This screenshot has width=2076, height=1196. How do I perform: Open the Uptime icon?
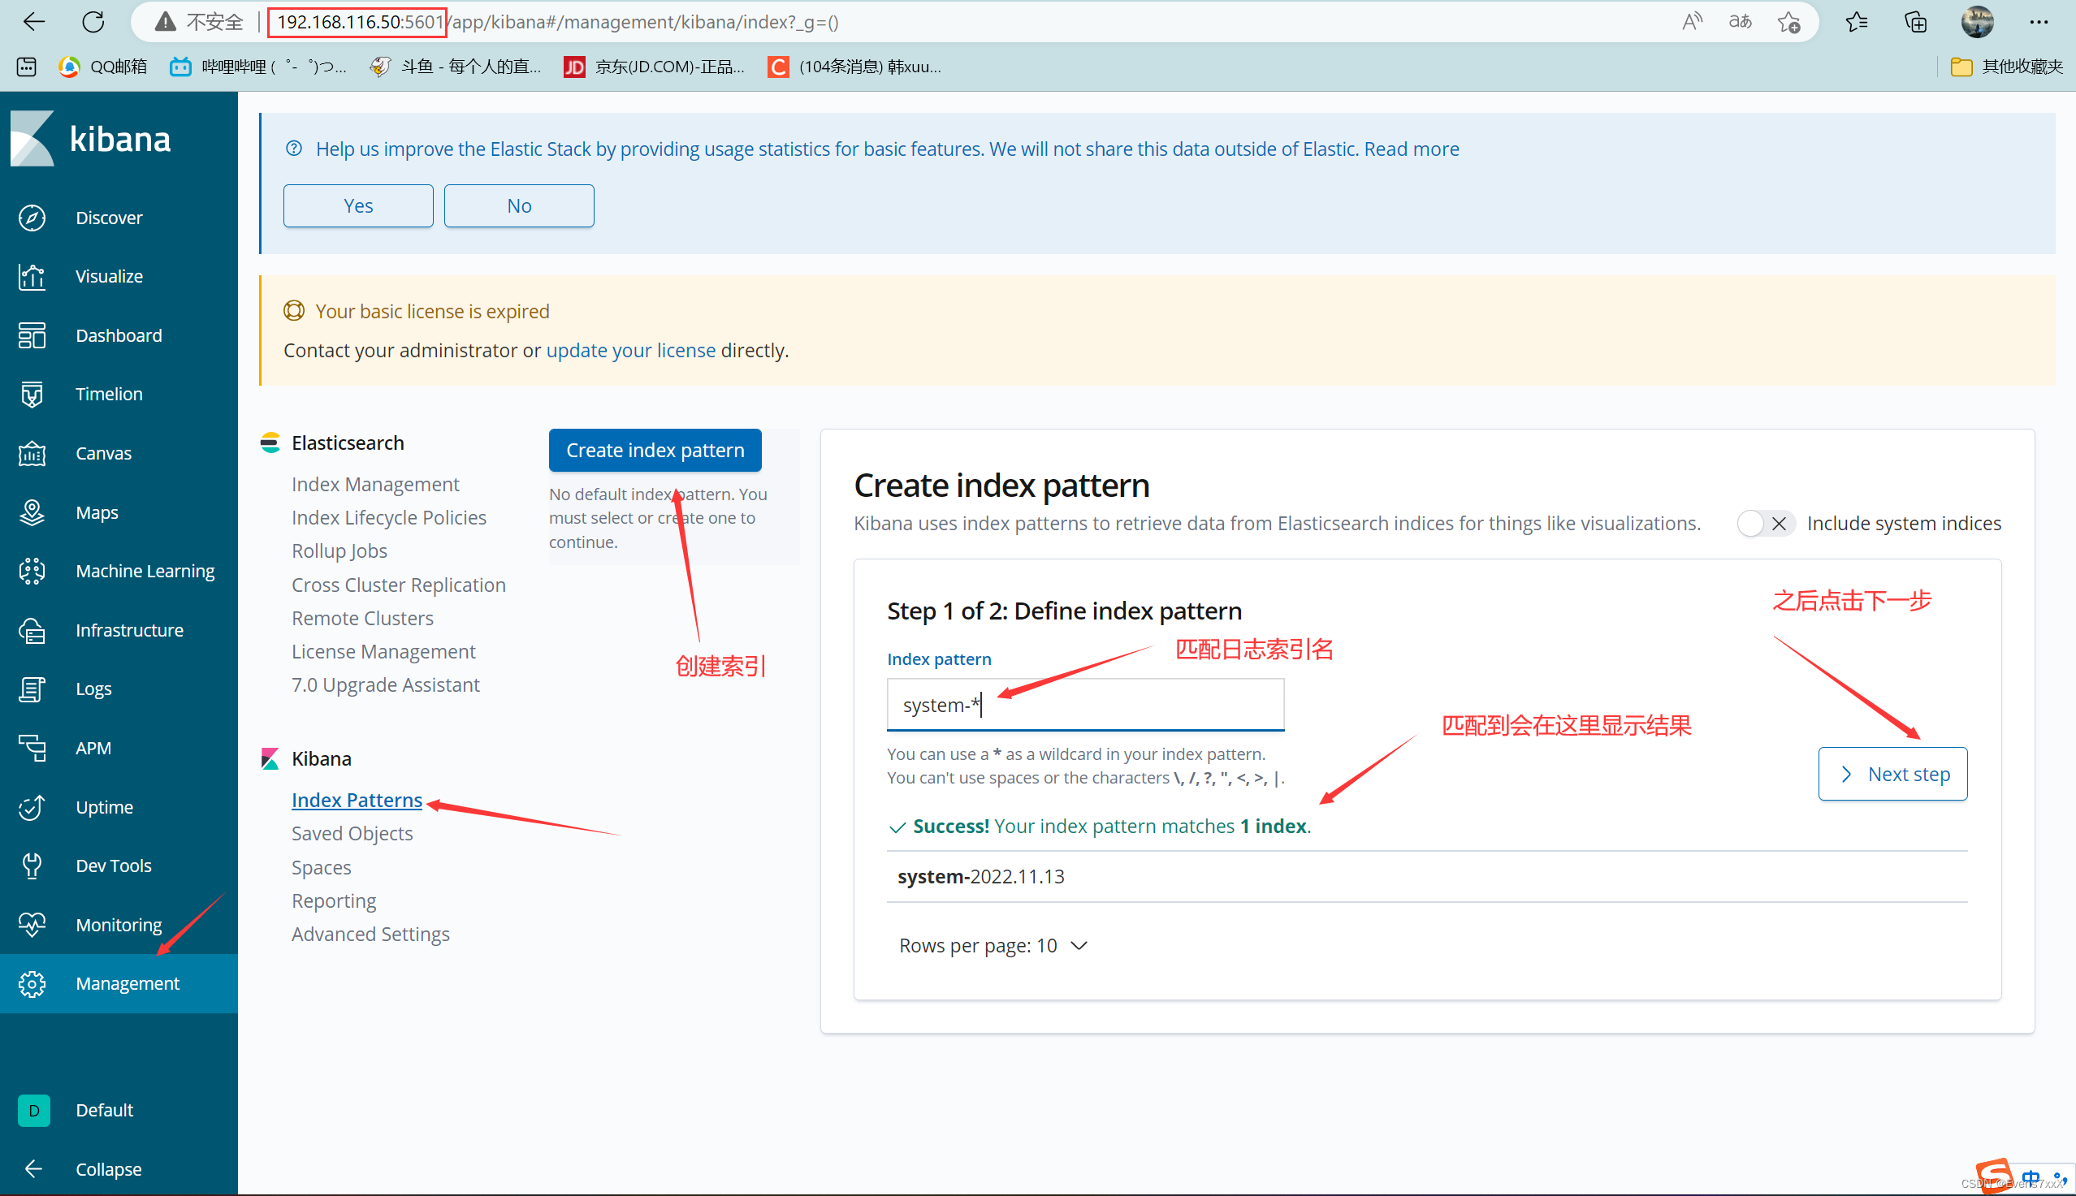(x=32, y=807)
